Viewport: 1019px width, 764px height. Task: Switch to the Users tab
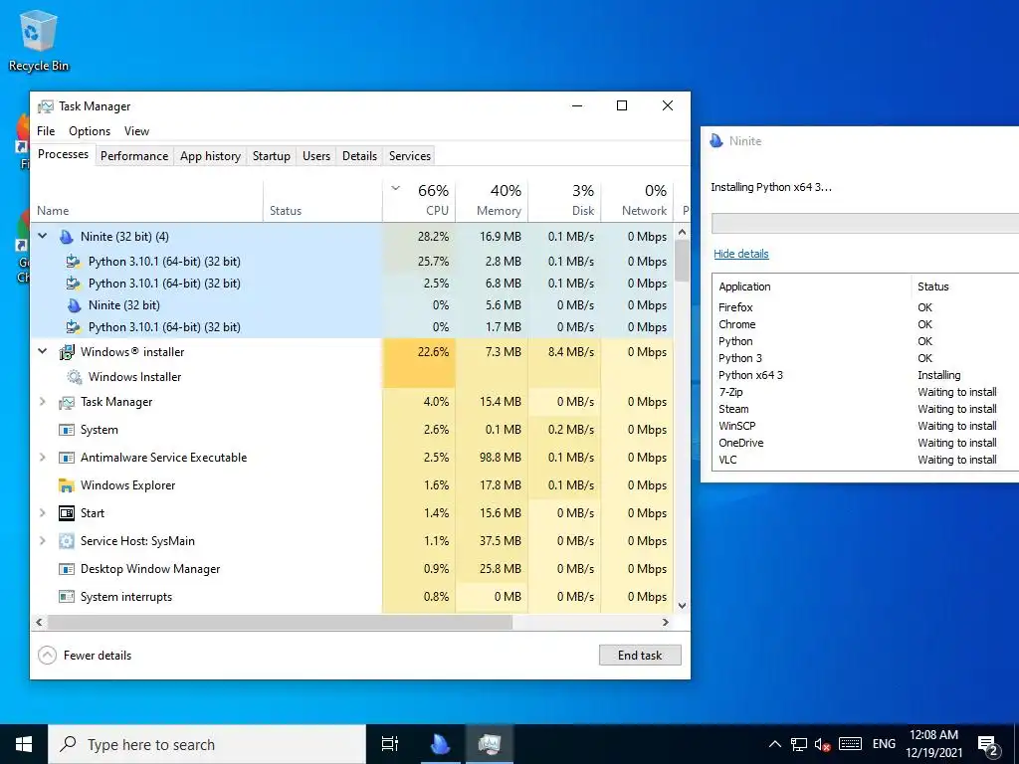(316, 156)
